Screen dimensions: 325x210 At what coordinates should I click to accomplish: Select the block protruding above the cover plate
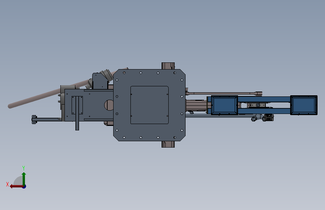168,66
